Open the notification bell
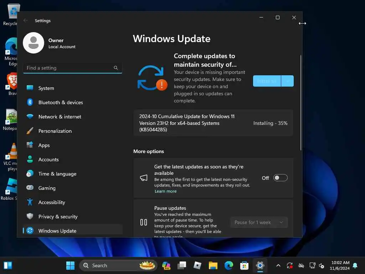The image size is (365, 274). click(355, 265)
